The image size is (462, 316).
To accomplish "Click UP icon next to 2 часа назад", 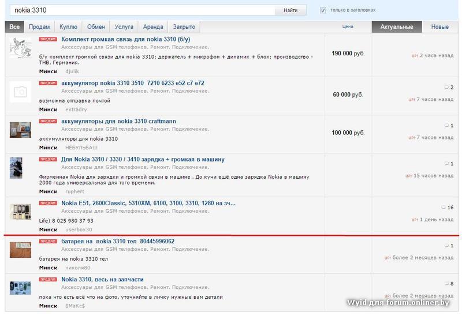I will point(415,55).
